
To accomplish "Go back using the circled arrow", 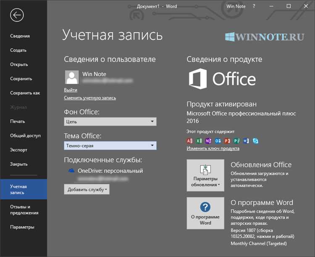I will [x=17, y=15].
